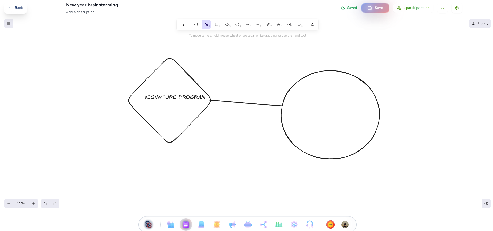Click the red DEMO badge icon
The width and height of the screenshot is (493, 231).
pyautogui.click(x=331, y=225)
